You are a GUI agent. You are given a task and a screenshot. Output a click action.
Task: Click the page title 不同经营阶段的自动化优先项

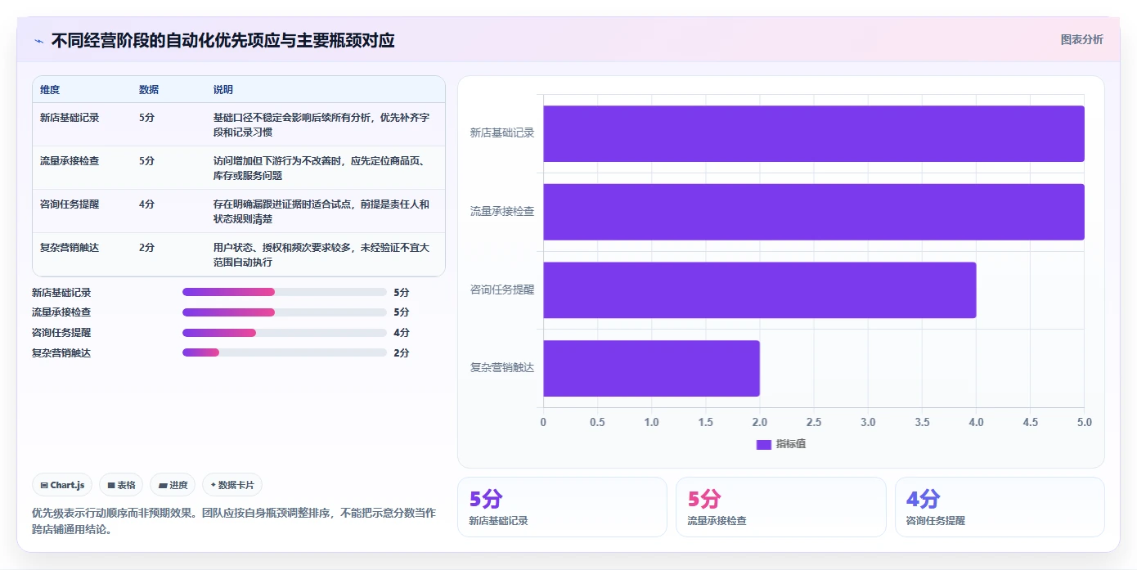(223, 40)
